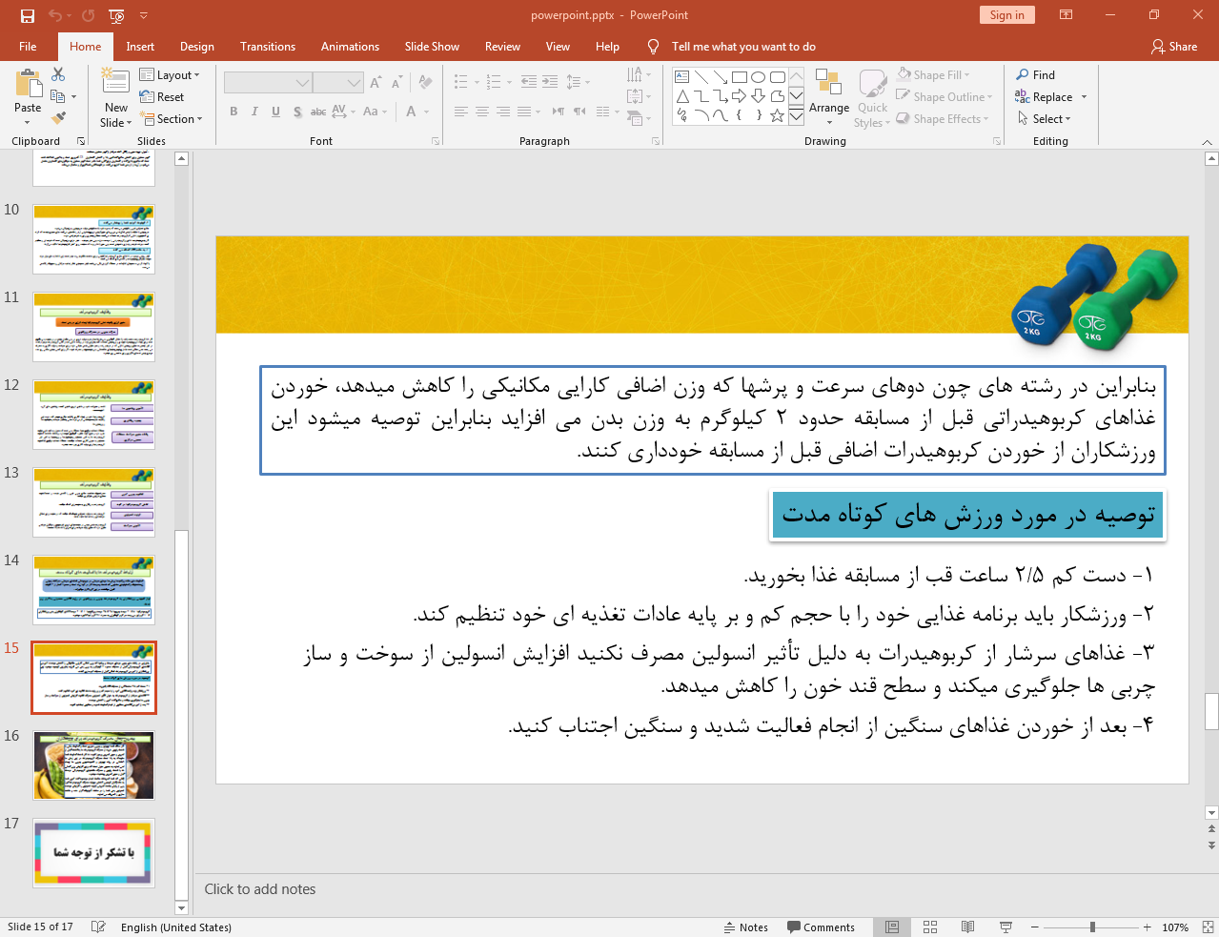Select slide 16 thumbnail

click(93, 765)
